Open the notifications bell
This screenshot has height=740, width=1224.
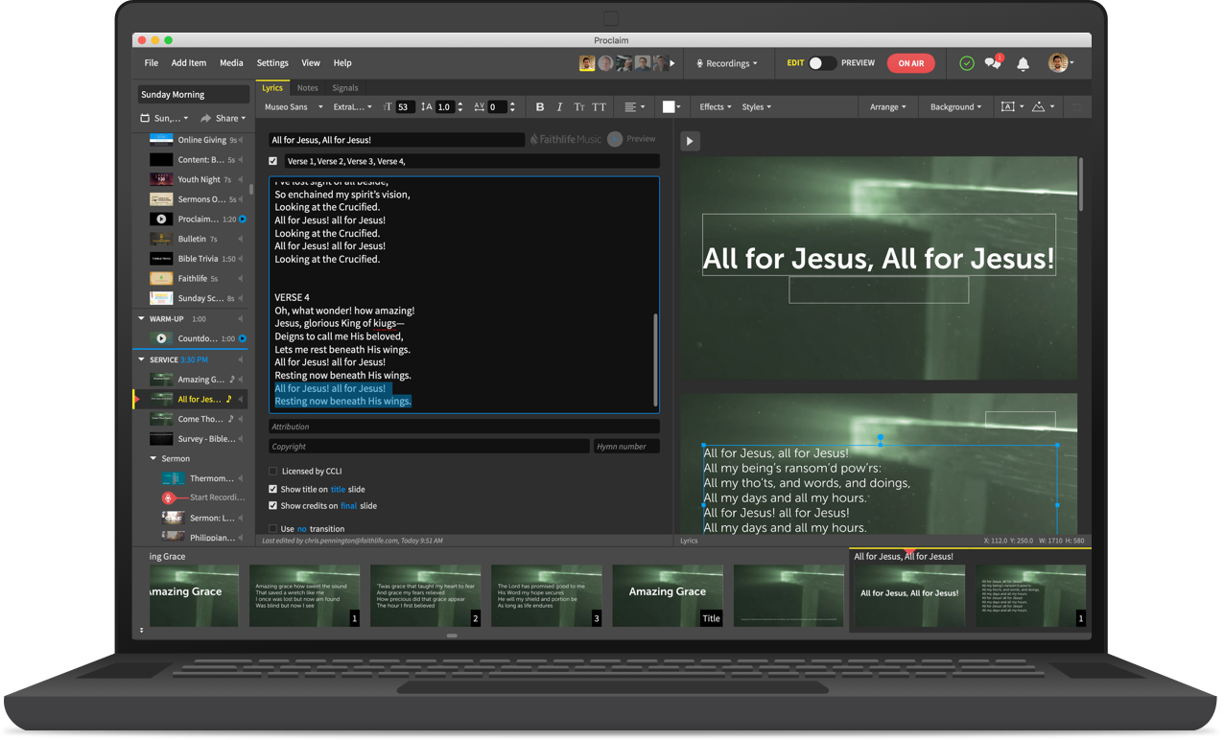1024,63
